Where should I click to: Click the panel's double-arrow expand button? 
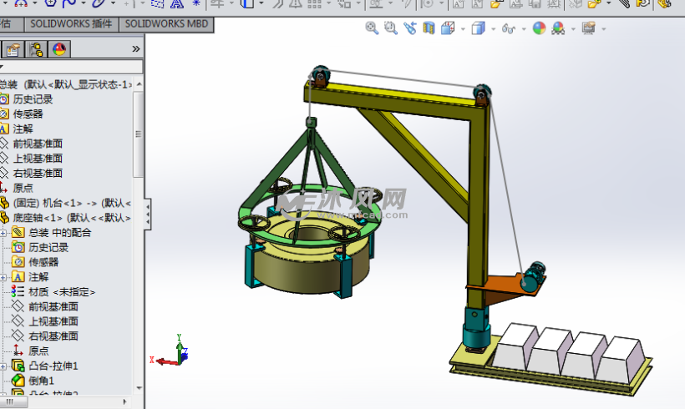[x=136, y=49]
